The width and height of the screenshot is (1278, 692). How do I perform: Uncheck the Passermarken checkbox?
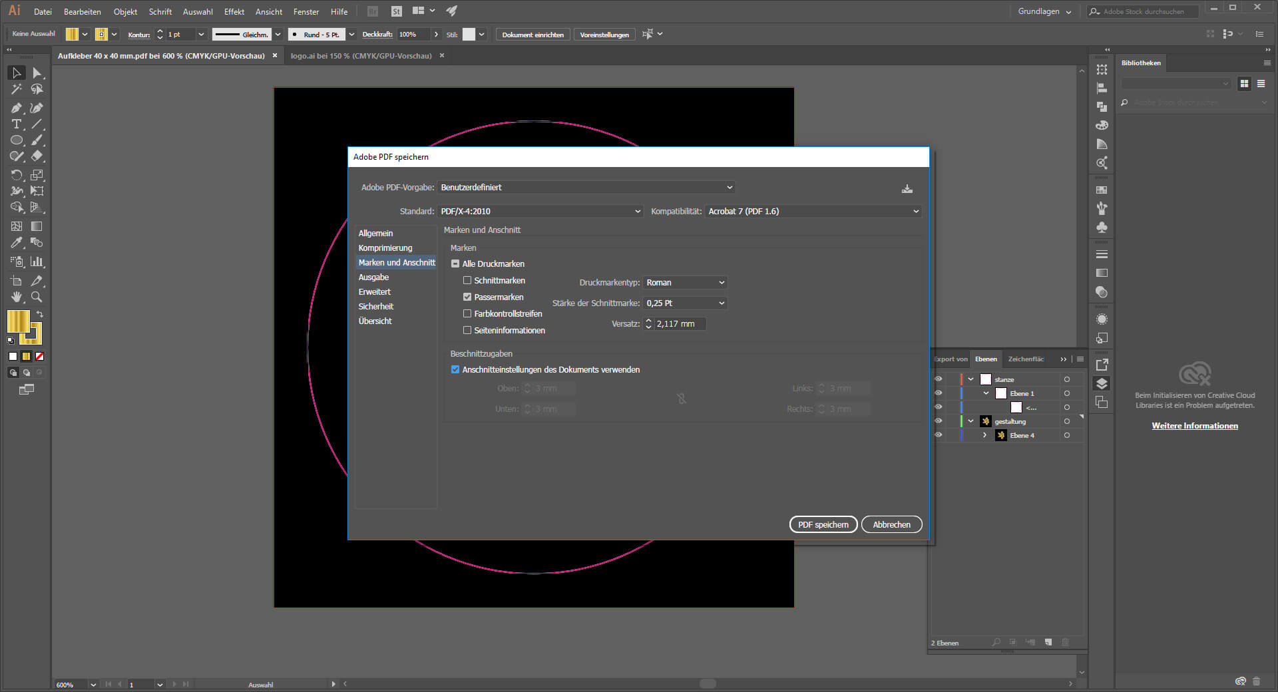click(x=467, y=297)
